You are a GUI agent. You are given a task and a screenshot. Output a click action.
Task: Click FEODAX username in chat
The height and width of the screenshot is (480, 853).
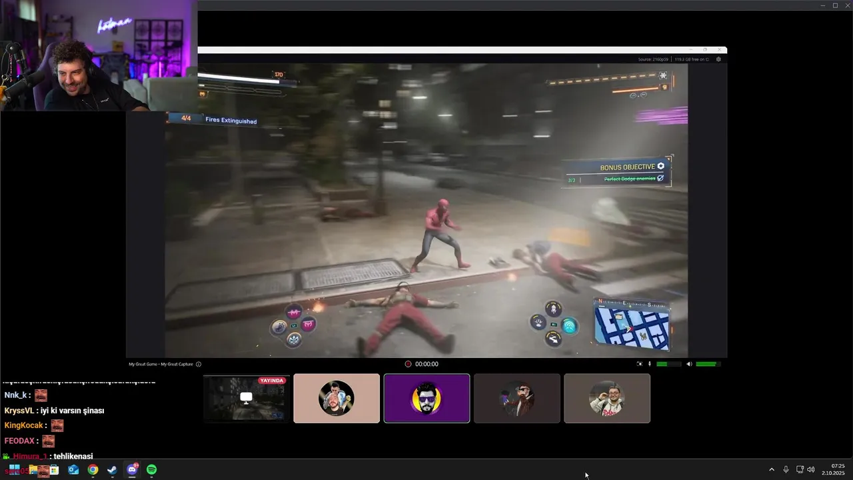[x=19, y=441]
